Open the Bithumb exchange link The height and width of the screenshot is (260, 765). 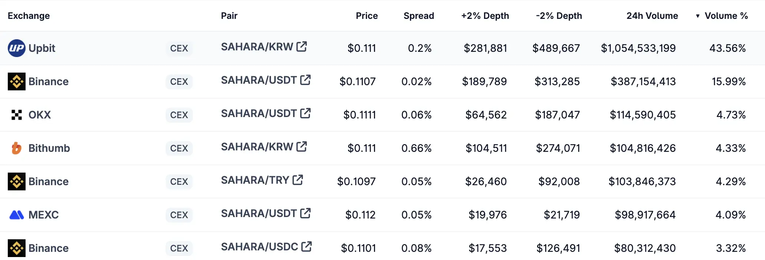[x=49, y=148]
